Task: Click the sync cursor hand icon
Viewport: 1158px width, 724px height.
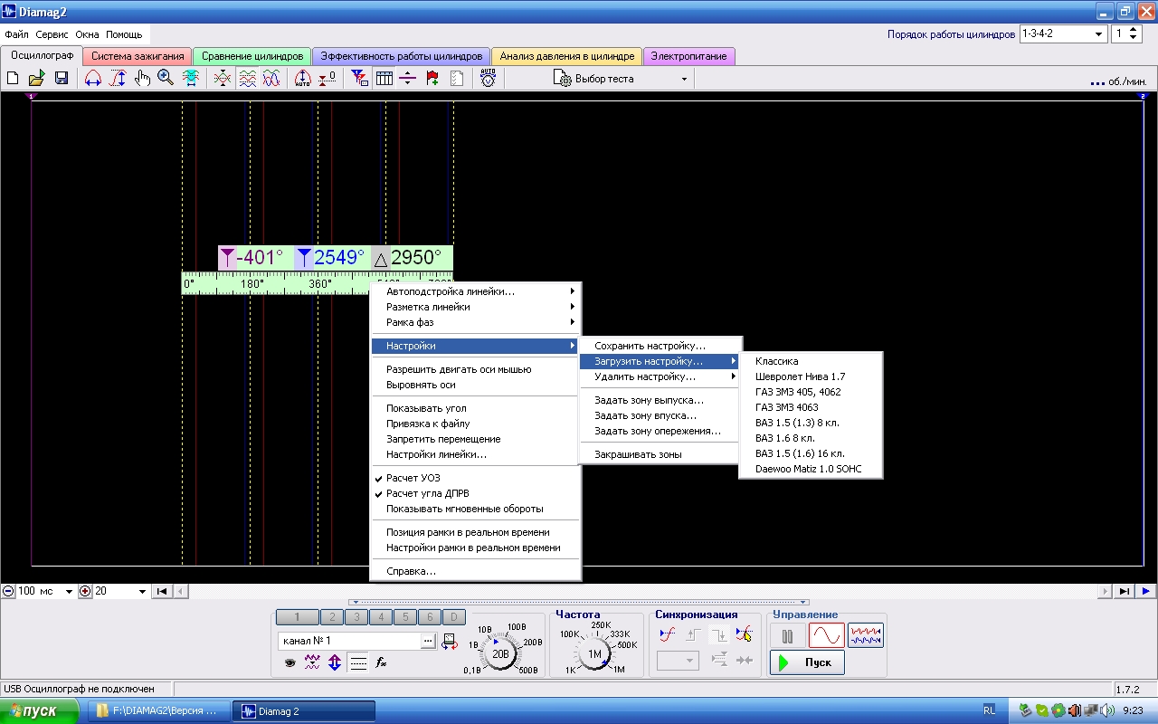Action: (745, 634)
